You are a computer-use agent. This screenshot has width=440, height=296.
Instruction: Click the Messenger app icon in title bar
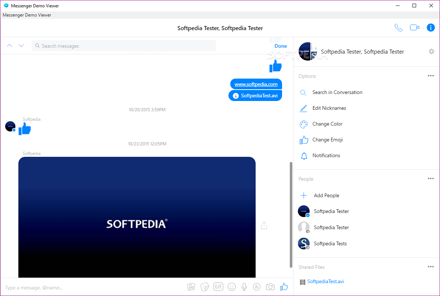pos(6,6)
